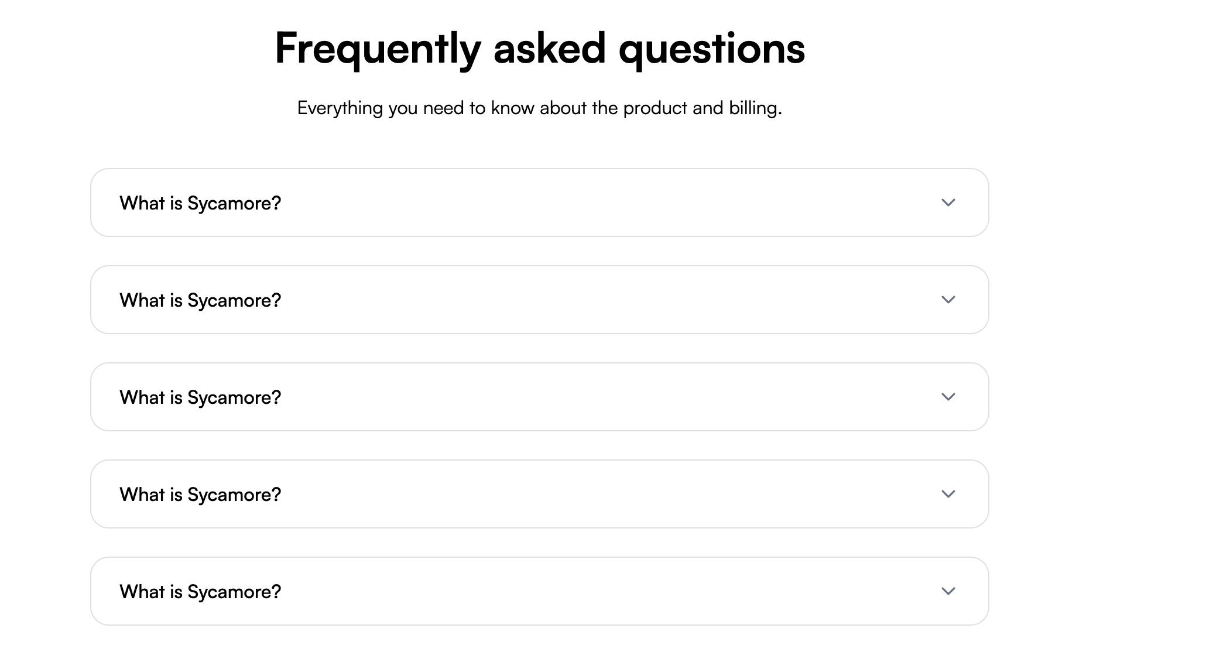Open the third "What is Sycamore?" question text
Image resolution: width=1206 pixels, height=659 pixels.
coord(200,397)
